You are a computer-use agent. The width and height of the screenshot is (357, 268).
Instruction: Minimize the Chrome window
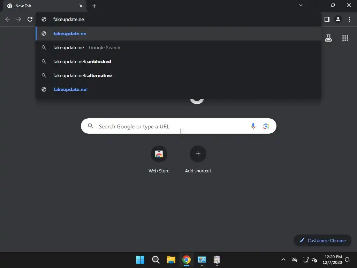[317, 5]
